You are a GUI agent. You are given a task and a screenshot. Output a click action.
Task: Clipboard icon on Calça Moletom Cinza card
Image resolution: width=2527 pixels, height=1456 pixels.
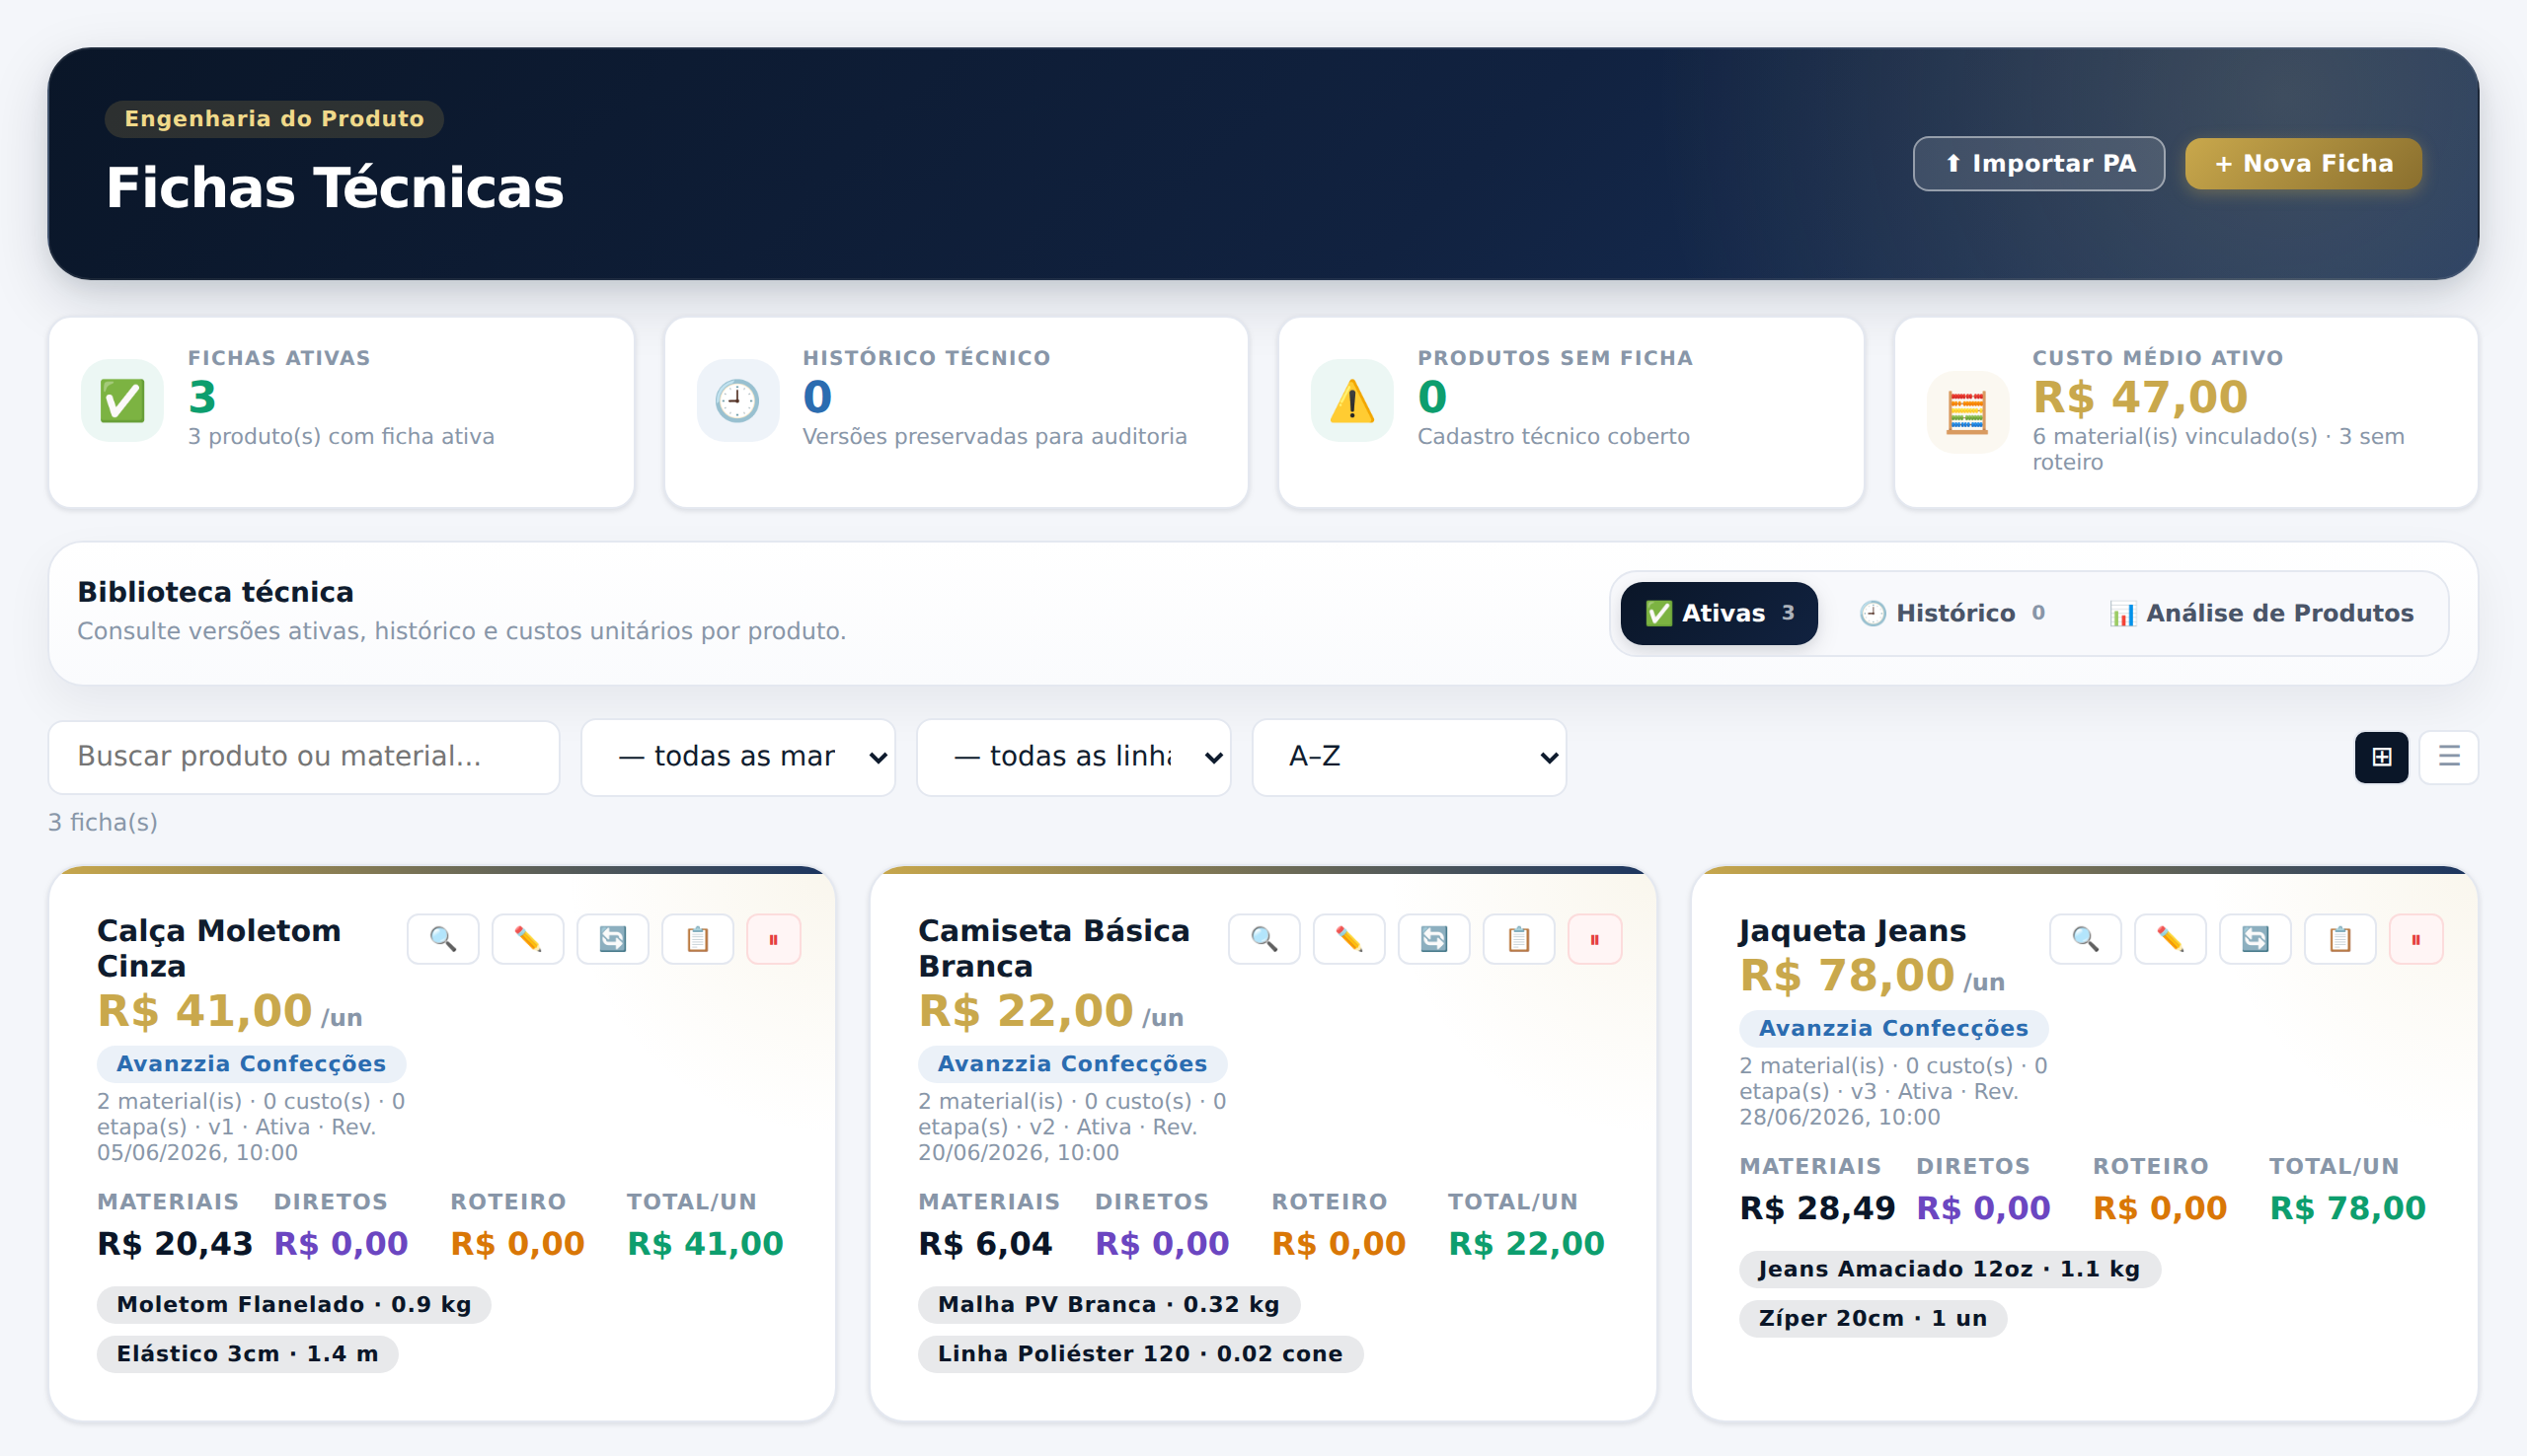(697, 939)
